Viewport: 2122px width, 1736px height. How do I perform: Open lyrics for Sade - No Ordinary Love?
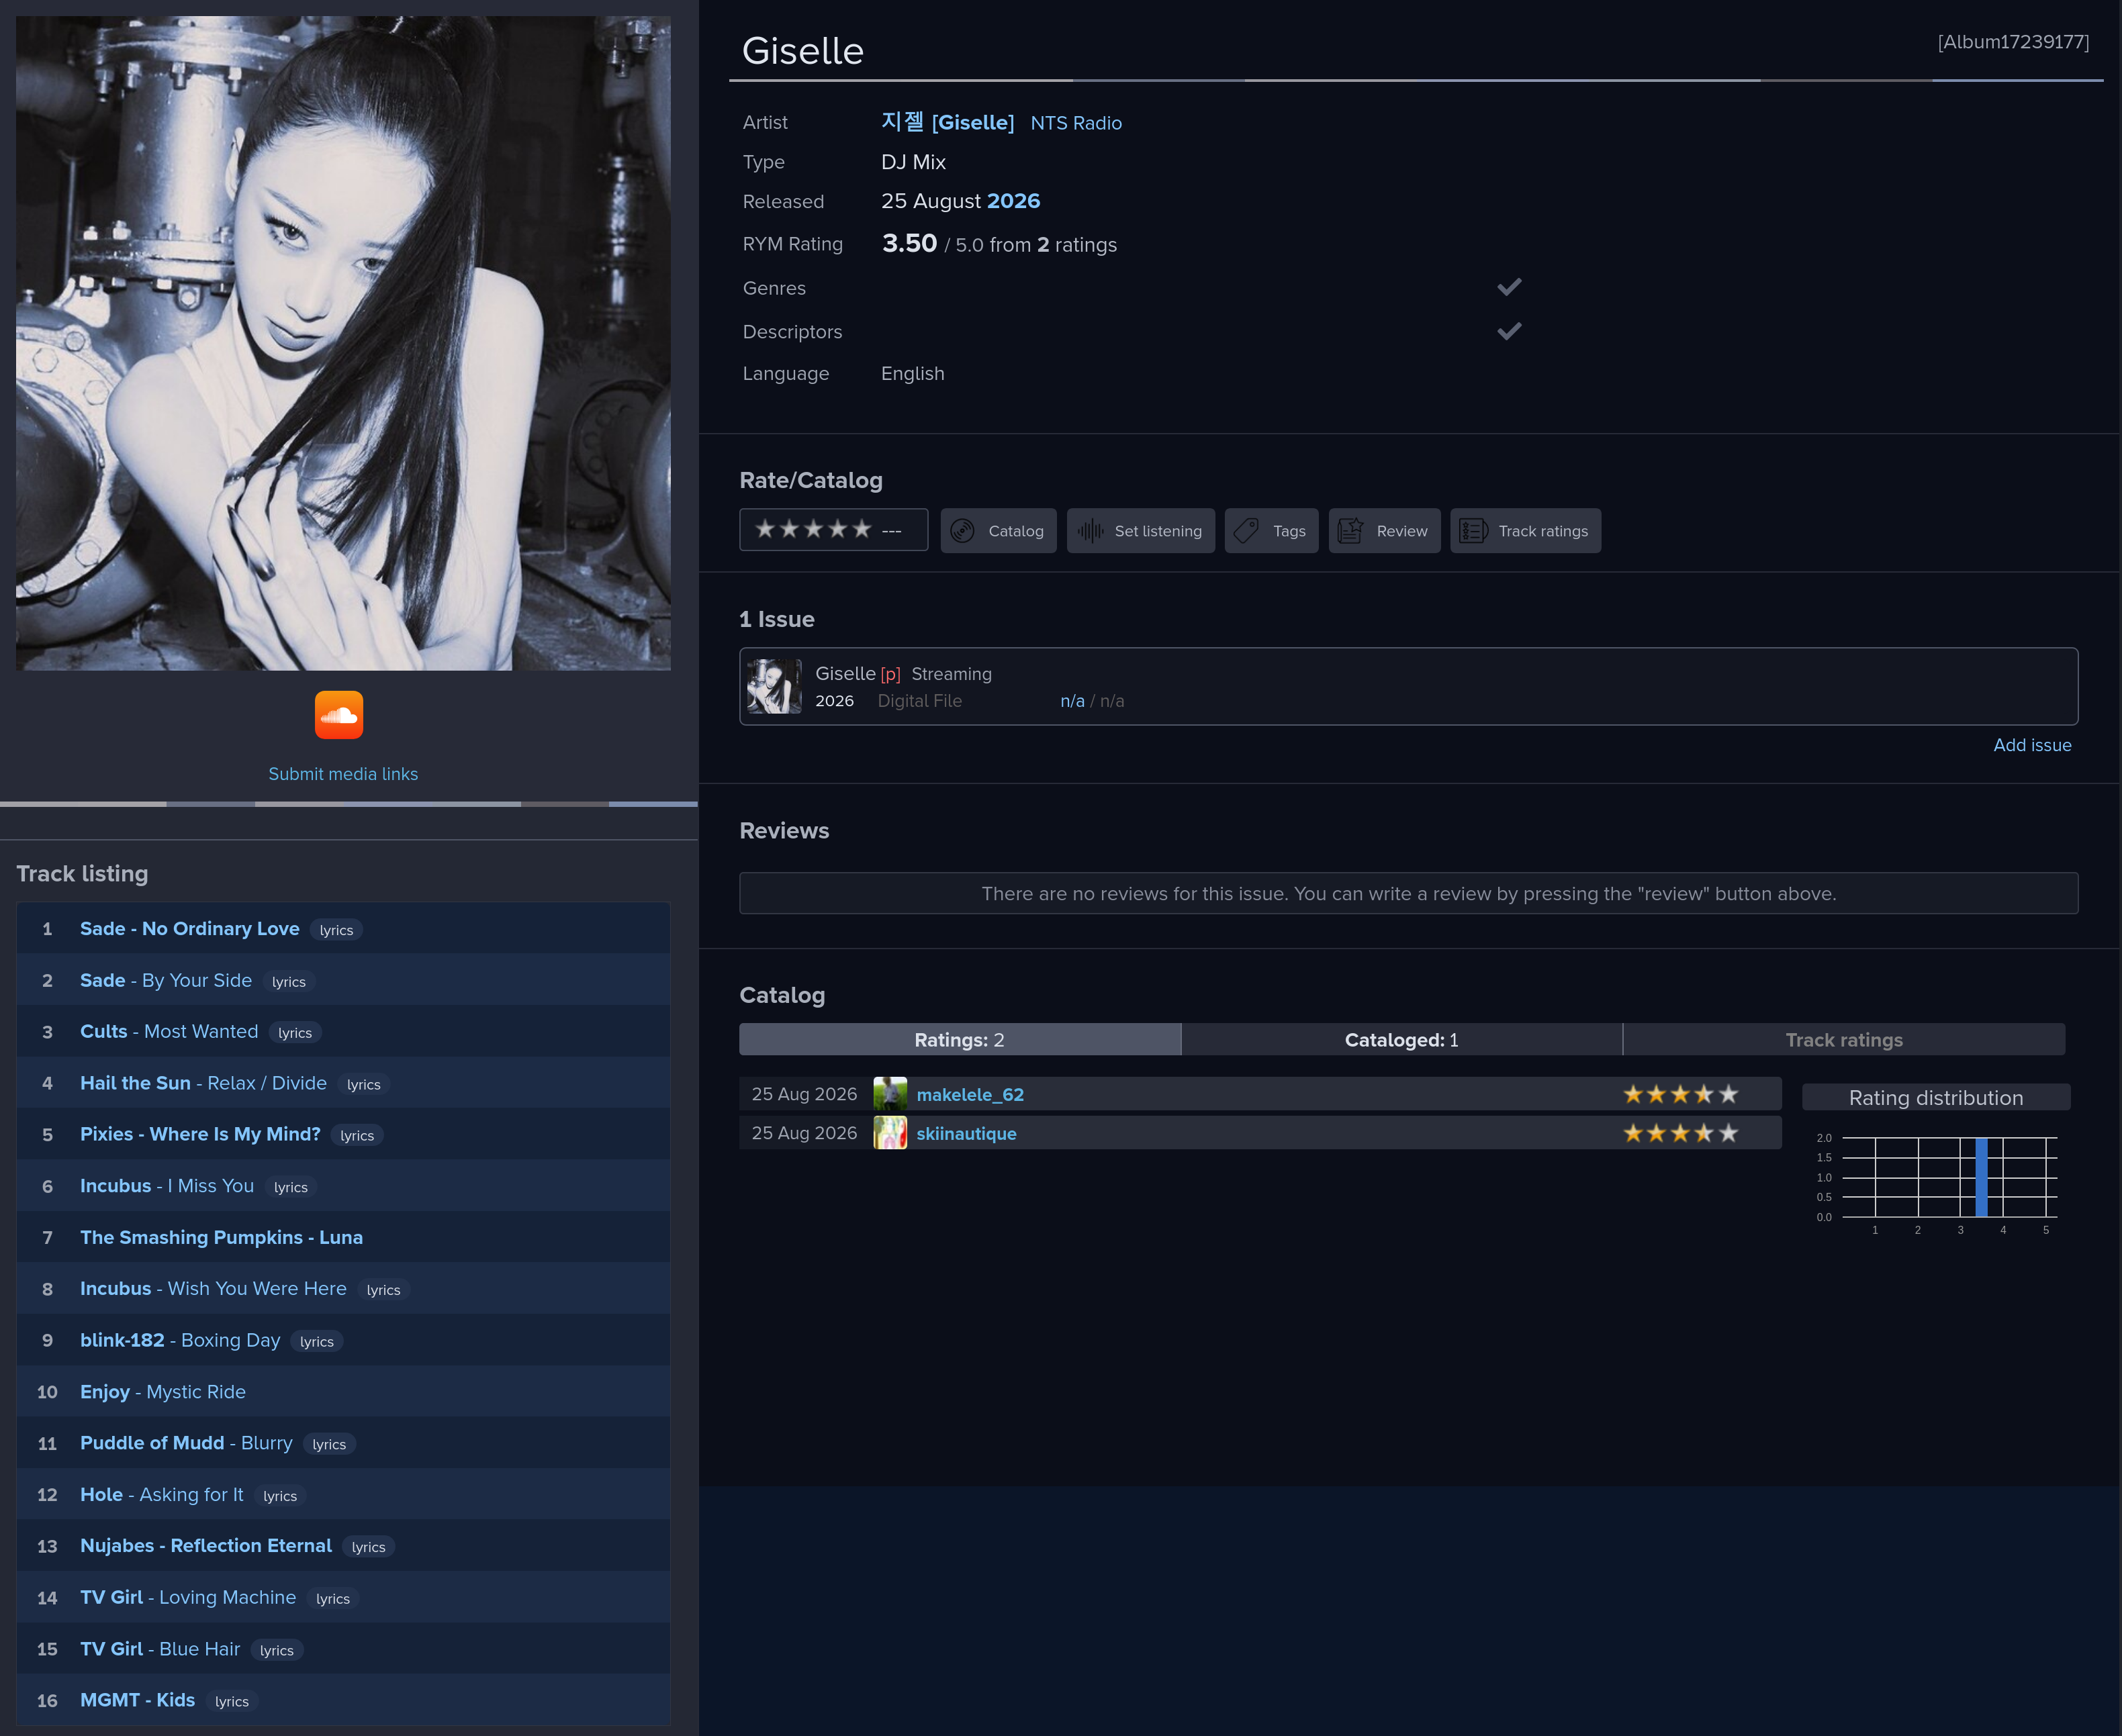point(336,930)
